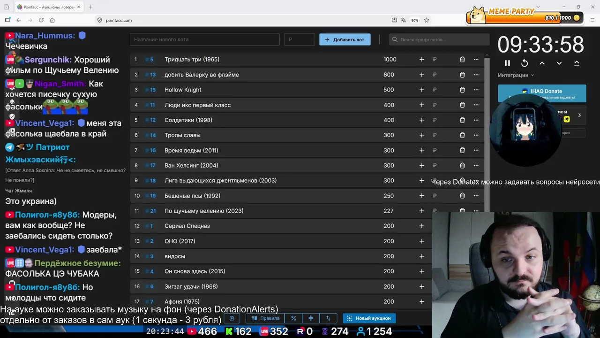Go back to the previous page

coord(19,20)
